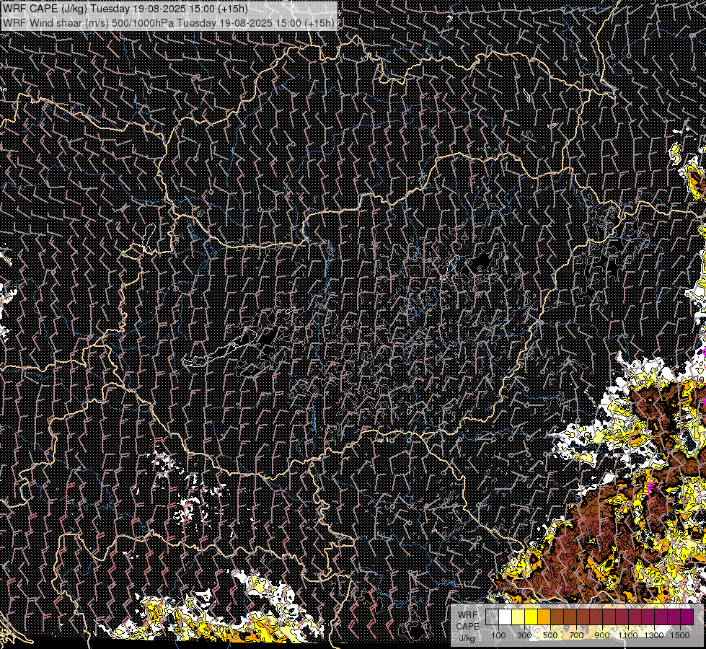Screen dimensions: 706x649
Task: Click the legend value 1100
Action: 628,635
